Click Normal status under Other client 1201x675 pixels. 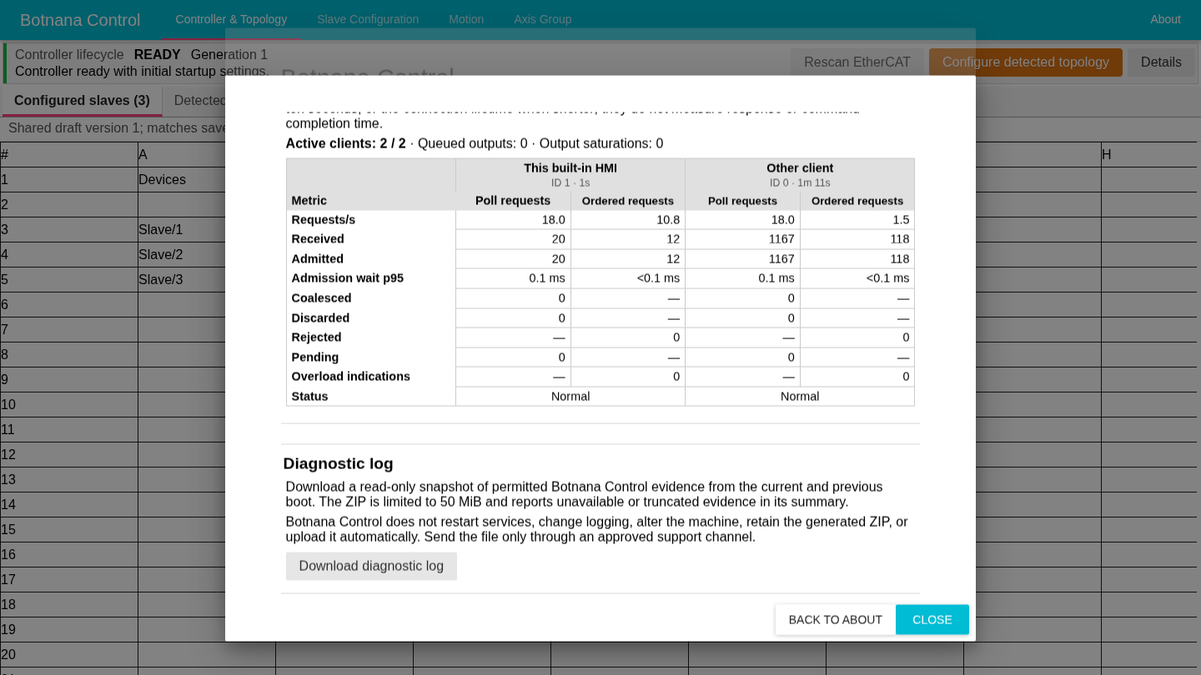800,397
